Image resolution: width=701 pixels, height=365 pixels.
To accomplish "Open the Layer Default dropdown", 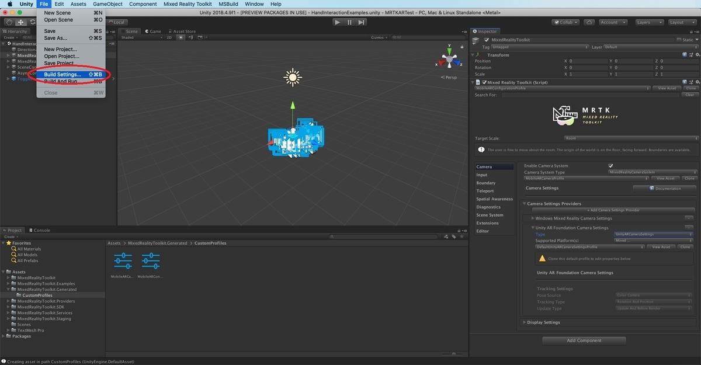I will (x=651, y=47).
